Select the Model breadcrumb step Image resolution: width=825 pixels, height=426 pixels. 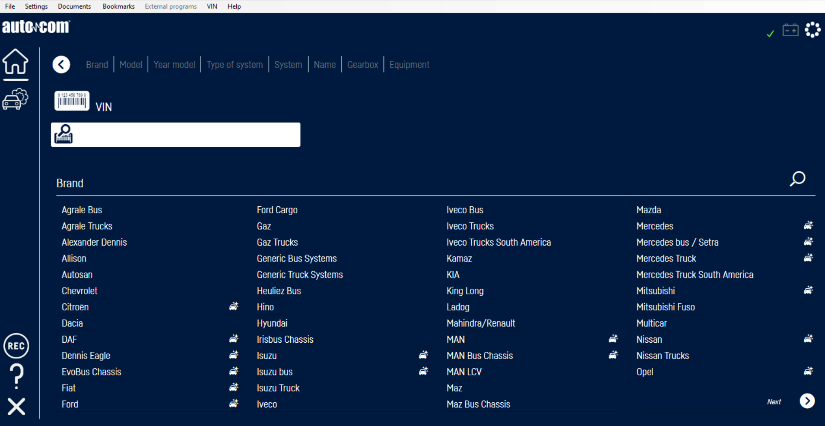click(x=131, y=65)
